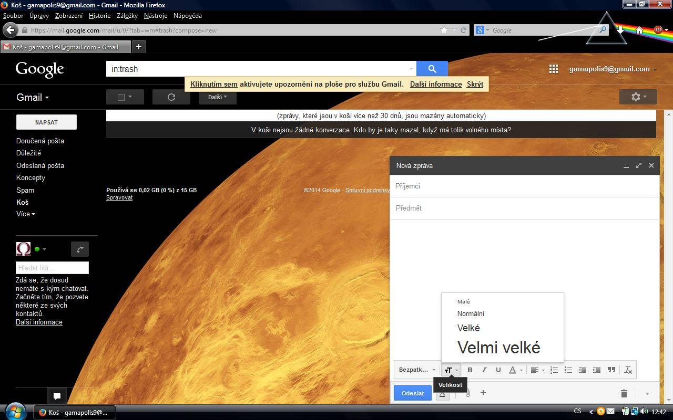Attach a file with the paperclip icon
The width and height of the screenshot is (673, 420).
point(467,393)
